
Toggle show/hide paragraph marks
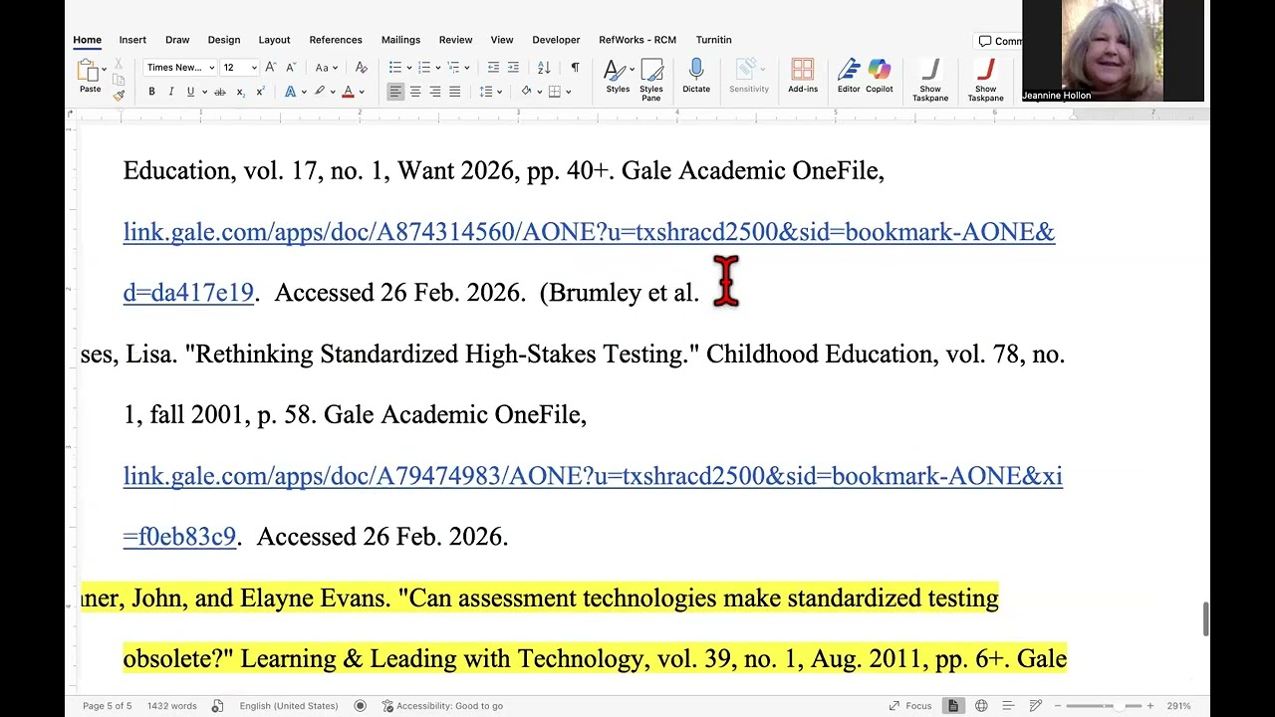pos(575,68)
